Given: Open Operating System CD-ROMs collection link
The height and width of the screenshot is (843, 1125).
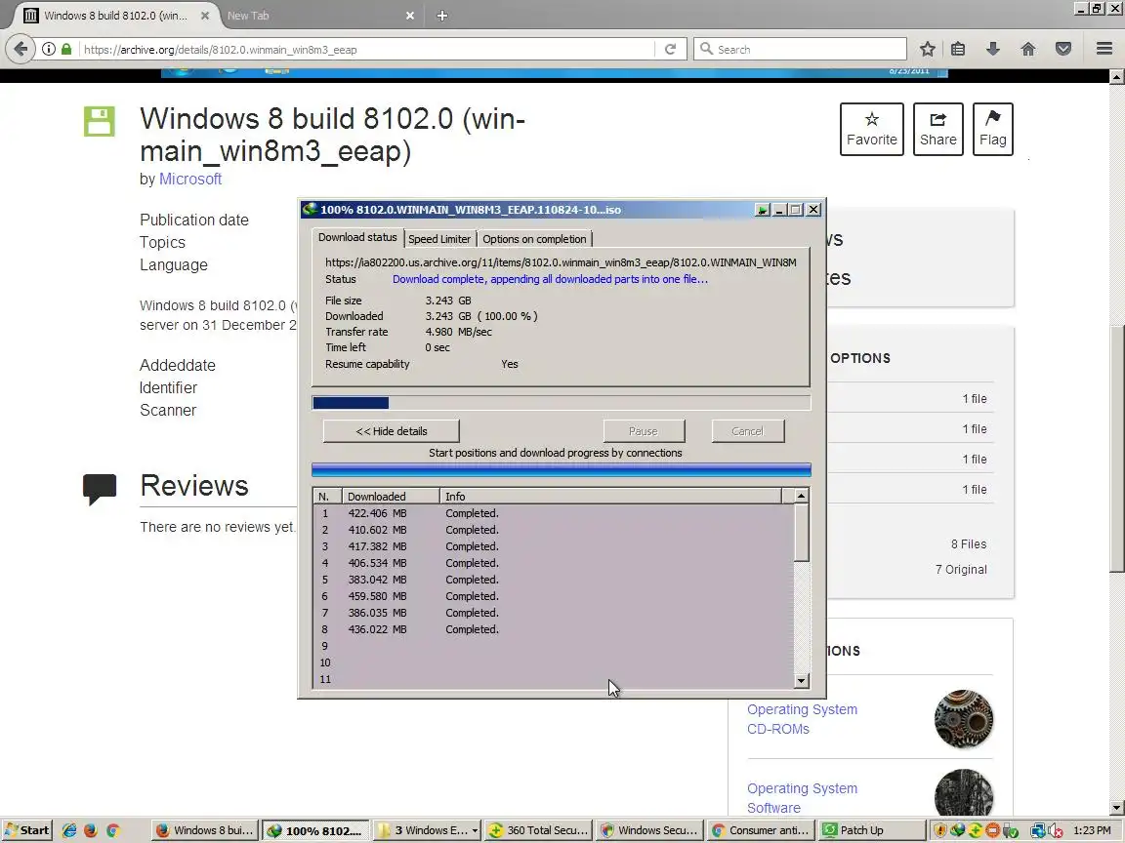Looking at the screenshot, I should tap(802, 719).
